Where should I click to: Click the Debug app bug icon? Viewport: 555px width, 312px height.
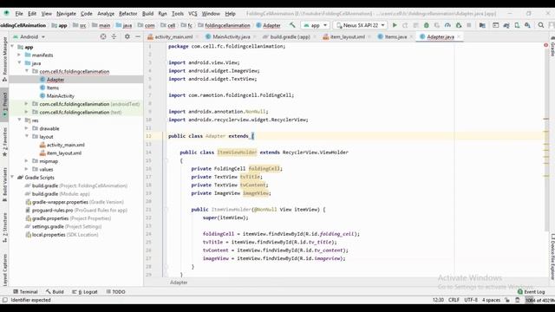click(x=427, y=25)
